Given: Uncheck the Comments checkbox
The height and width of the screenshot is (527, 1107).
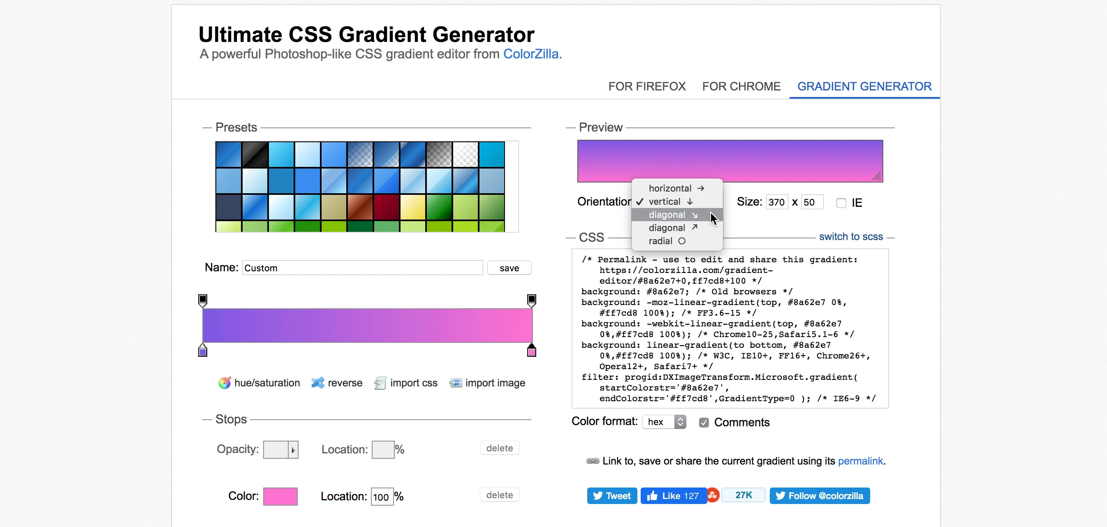Looking at the screenshot, I should (704, 423).
